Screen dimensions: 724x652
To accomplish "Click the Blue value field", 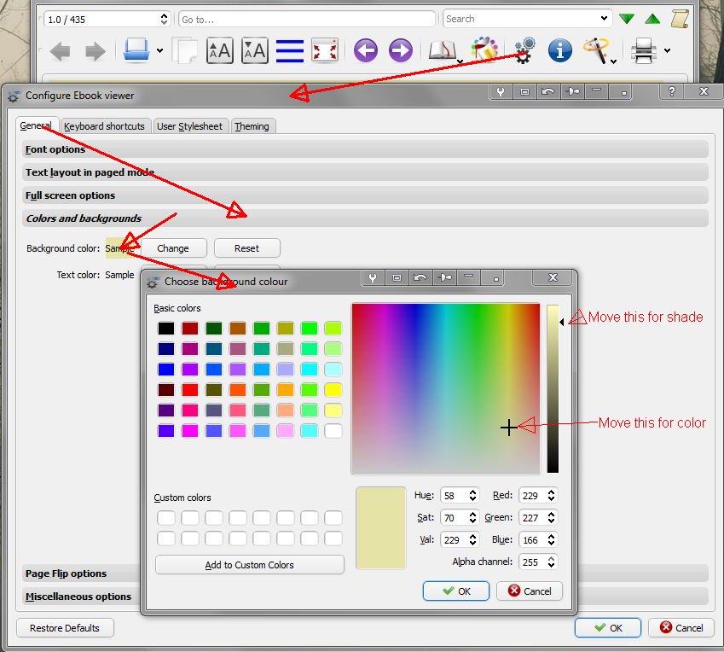I will tap(533, 539).
